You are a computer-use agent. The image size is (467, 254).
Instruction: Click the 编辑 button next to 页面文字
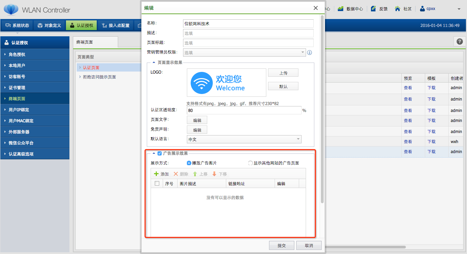pos(197,120)
